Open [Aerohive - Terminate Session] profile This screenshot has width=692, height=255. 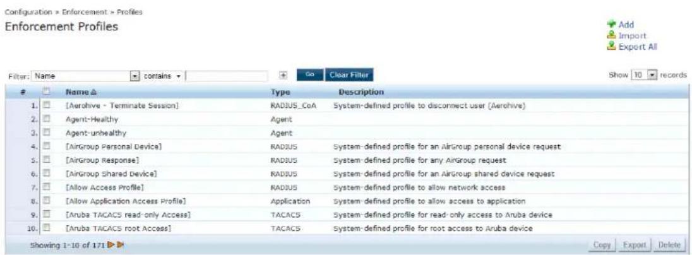coord(122,106)
